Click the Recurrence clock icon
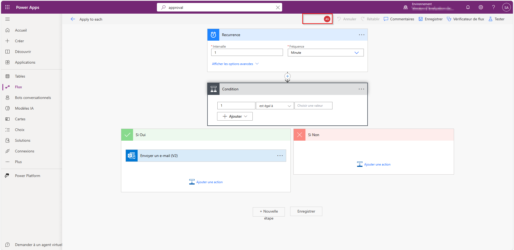This screenshot has height=250, width=514. (213, 35)
